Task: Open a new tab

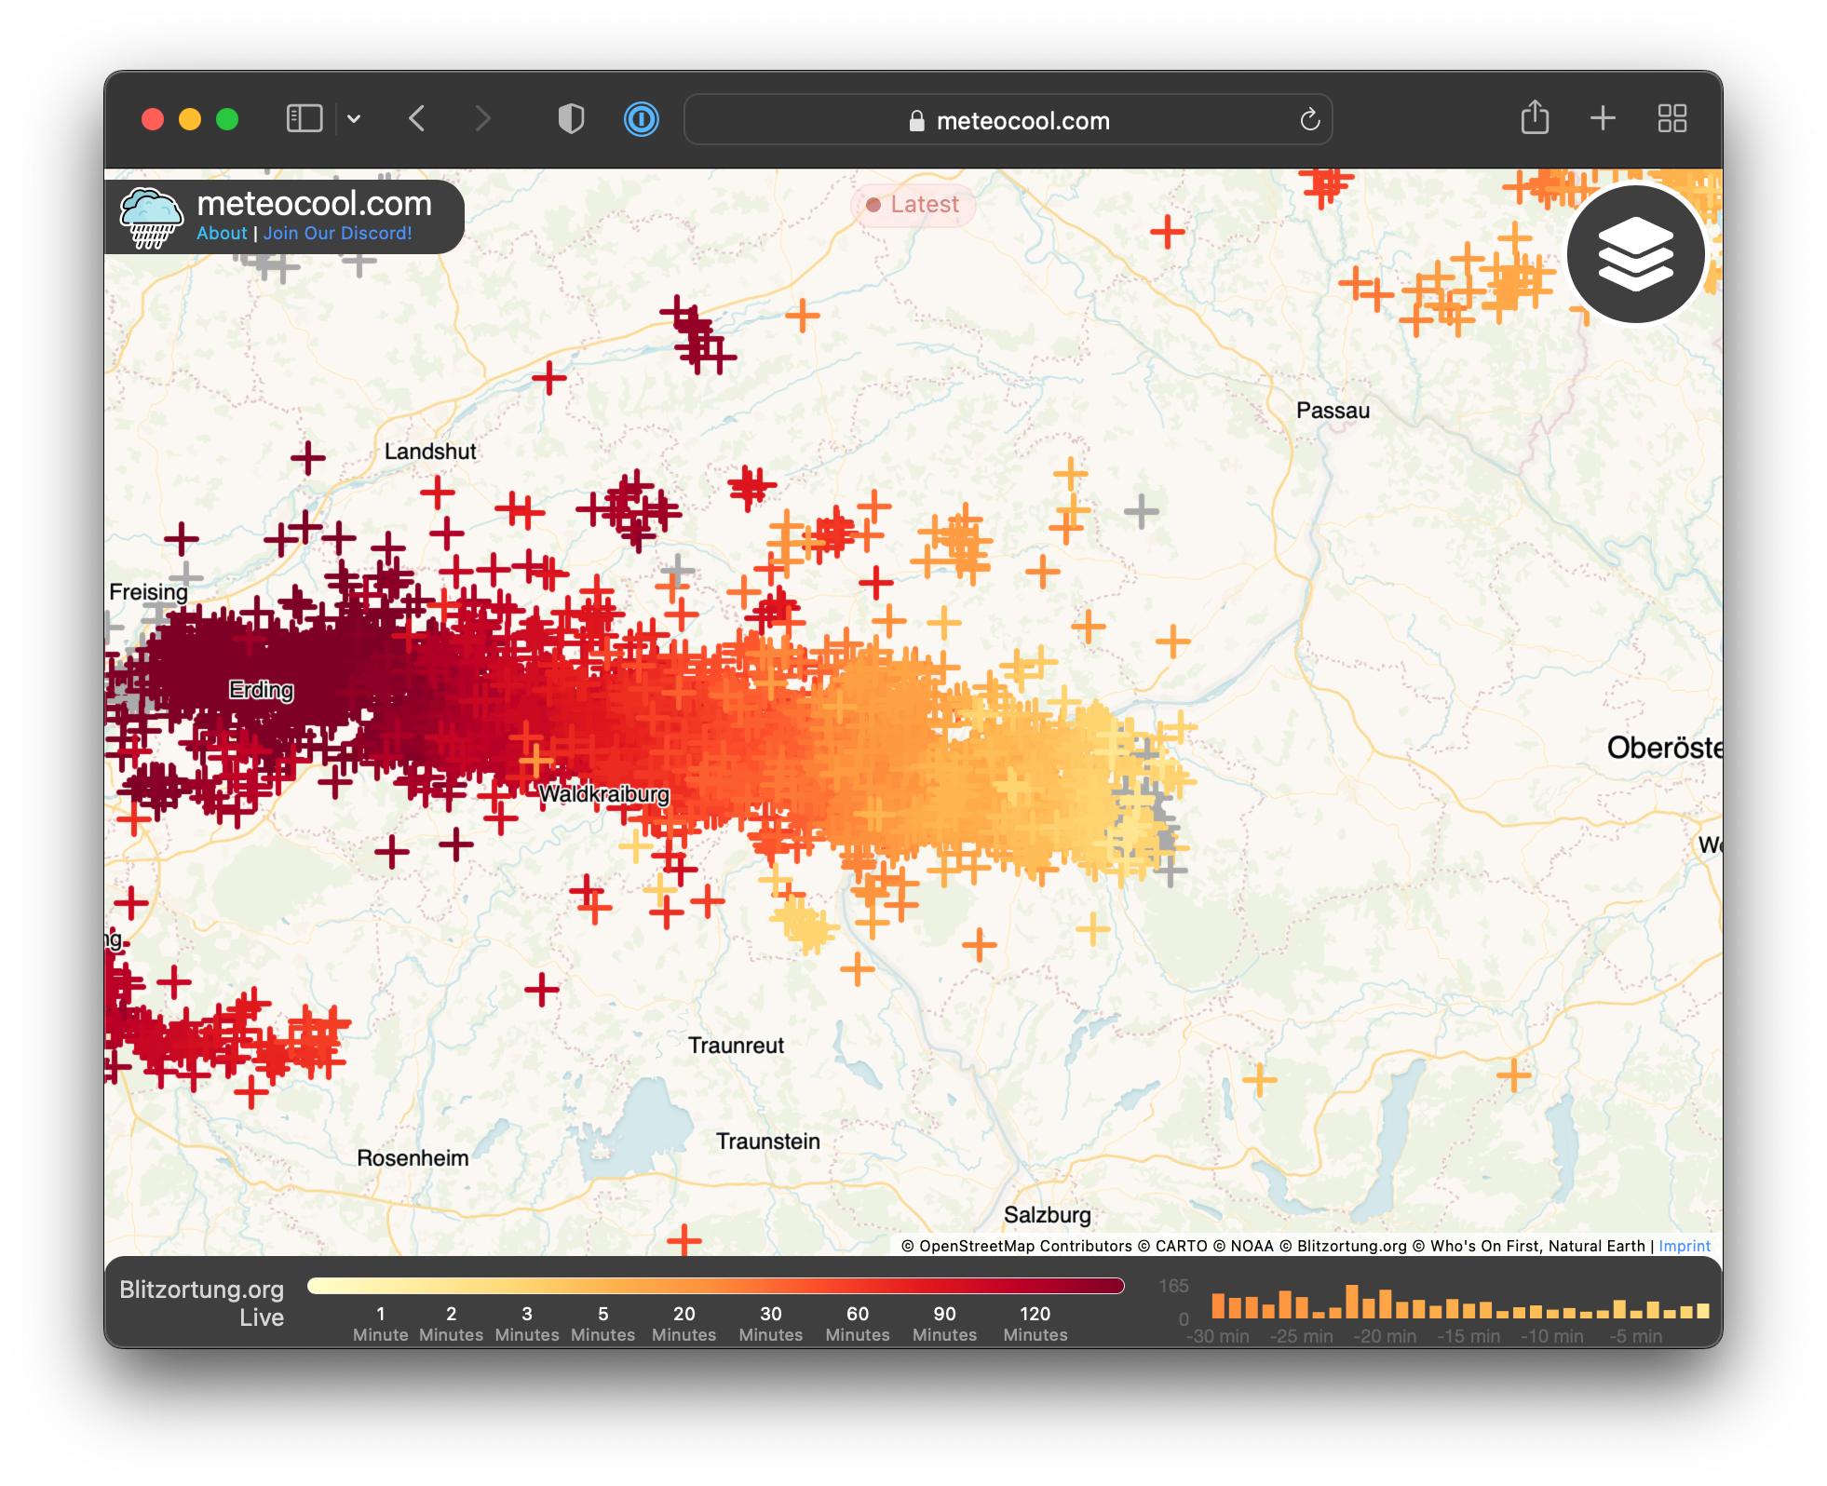Action: (x=1603, y=118)
